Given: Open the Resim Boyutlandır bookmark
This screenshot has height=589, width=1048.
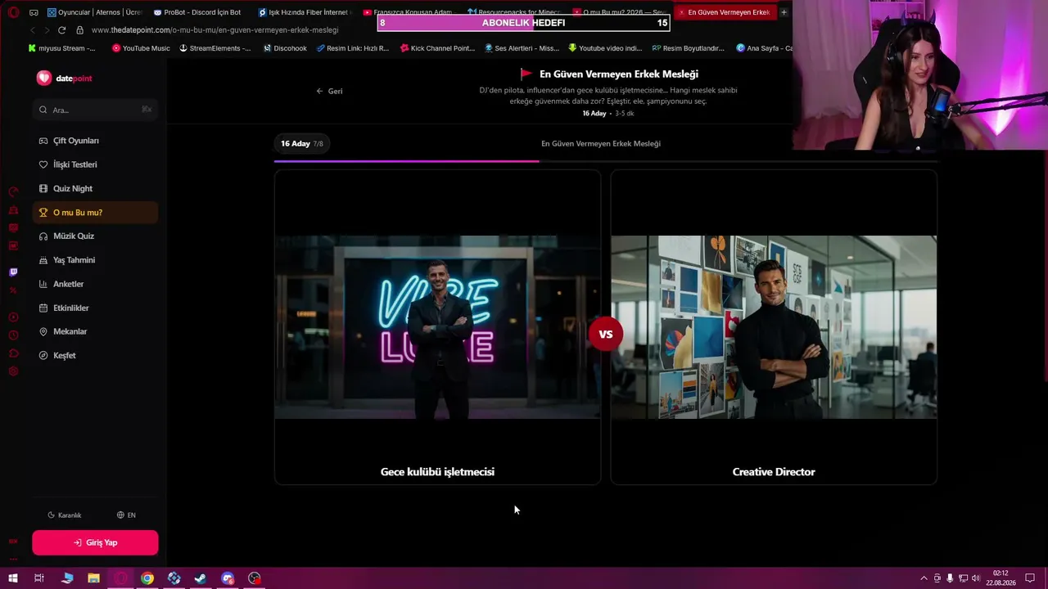Looking at the screenshot, I should pyautogui.click(x=688, y=48).
